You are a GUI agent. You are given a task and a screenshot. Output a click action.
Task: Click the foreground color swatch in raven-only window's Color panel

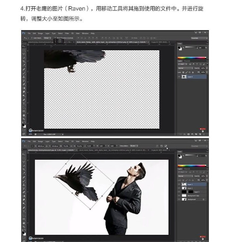(180, 48)
